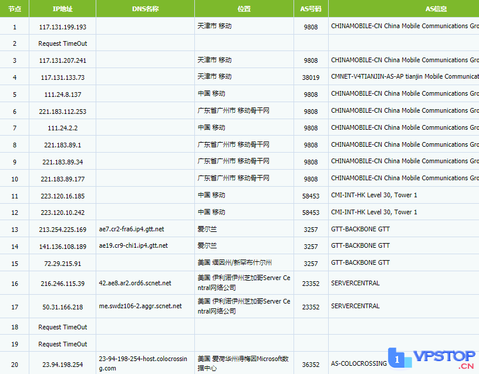Click AS number 38019

click(x=311, y=78)
